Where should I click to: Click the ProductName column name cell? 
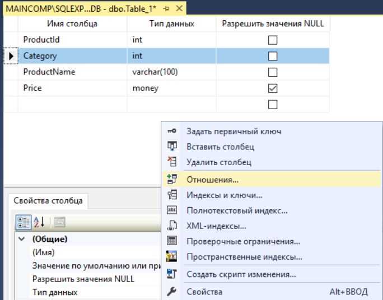point(73,72)
